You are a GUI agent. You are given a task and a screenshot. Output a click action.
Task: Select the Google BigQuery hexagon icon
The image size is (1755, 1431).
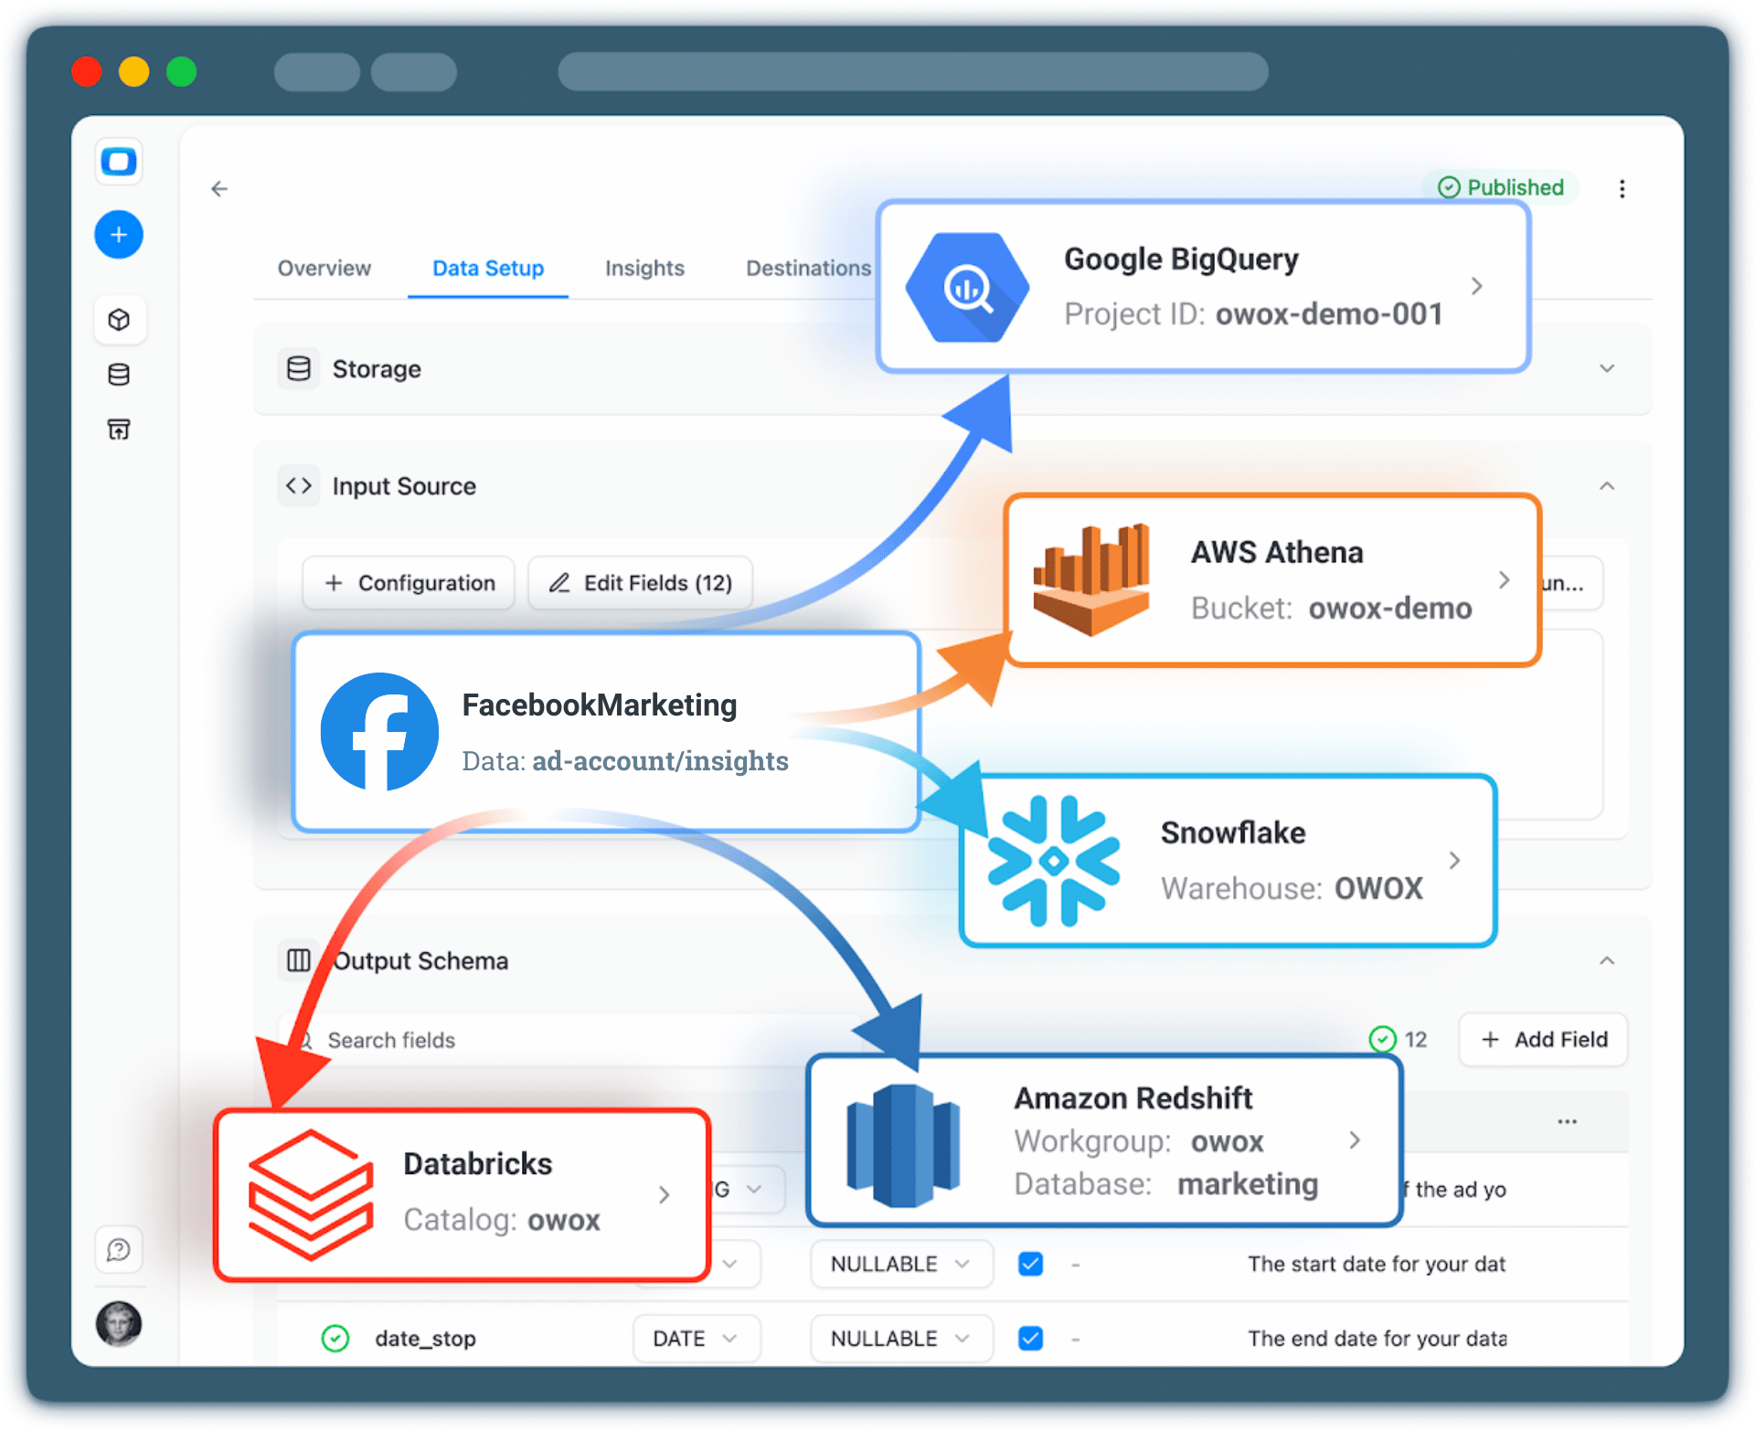[966, 286]
